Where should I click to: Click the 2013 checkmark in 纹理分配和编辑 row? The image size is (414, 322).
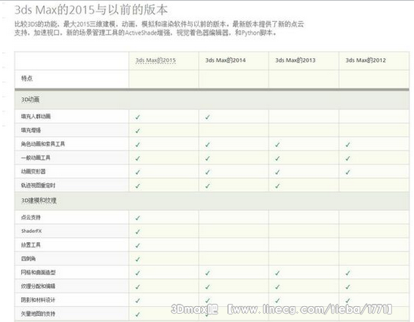[x=277, y=287]
